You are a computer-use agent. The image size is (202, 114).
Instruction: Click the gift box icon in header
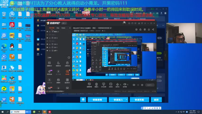point(136,29)
